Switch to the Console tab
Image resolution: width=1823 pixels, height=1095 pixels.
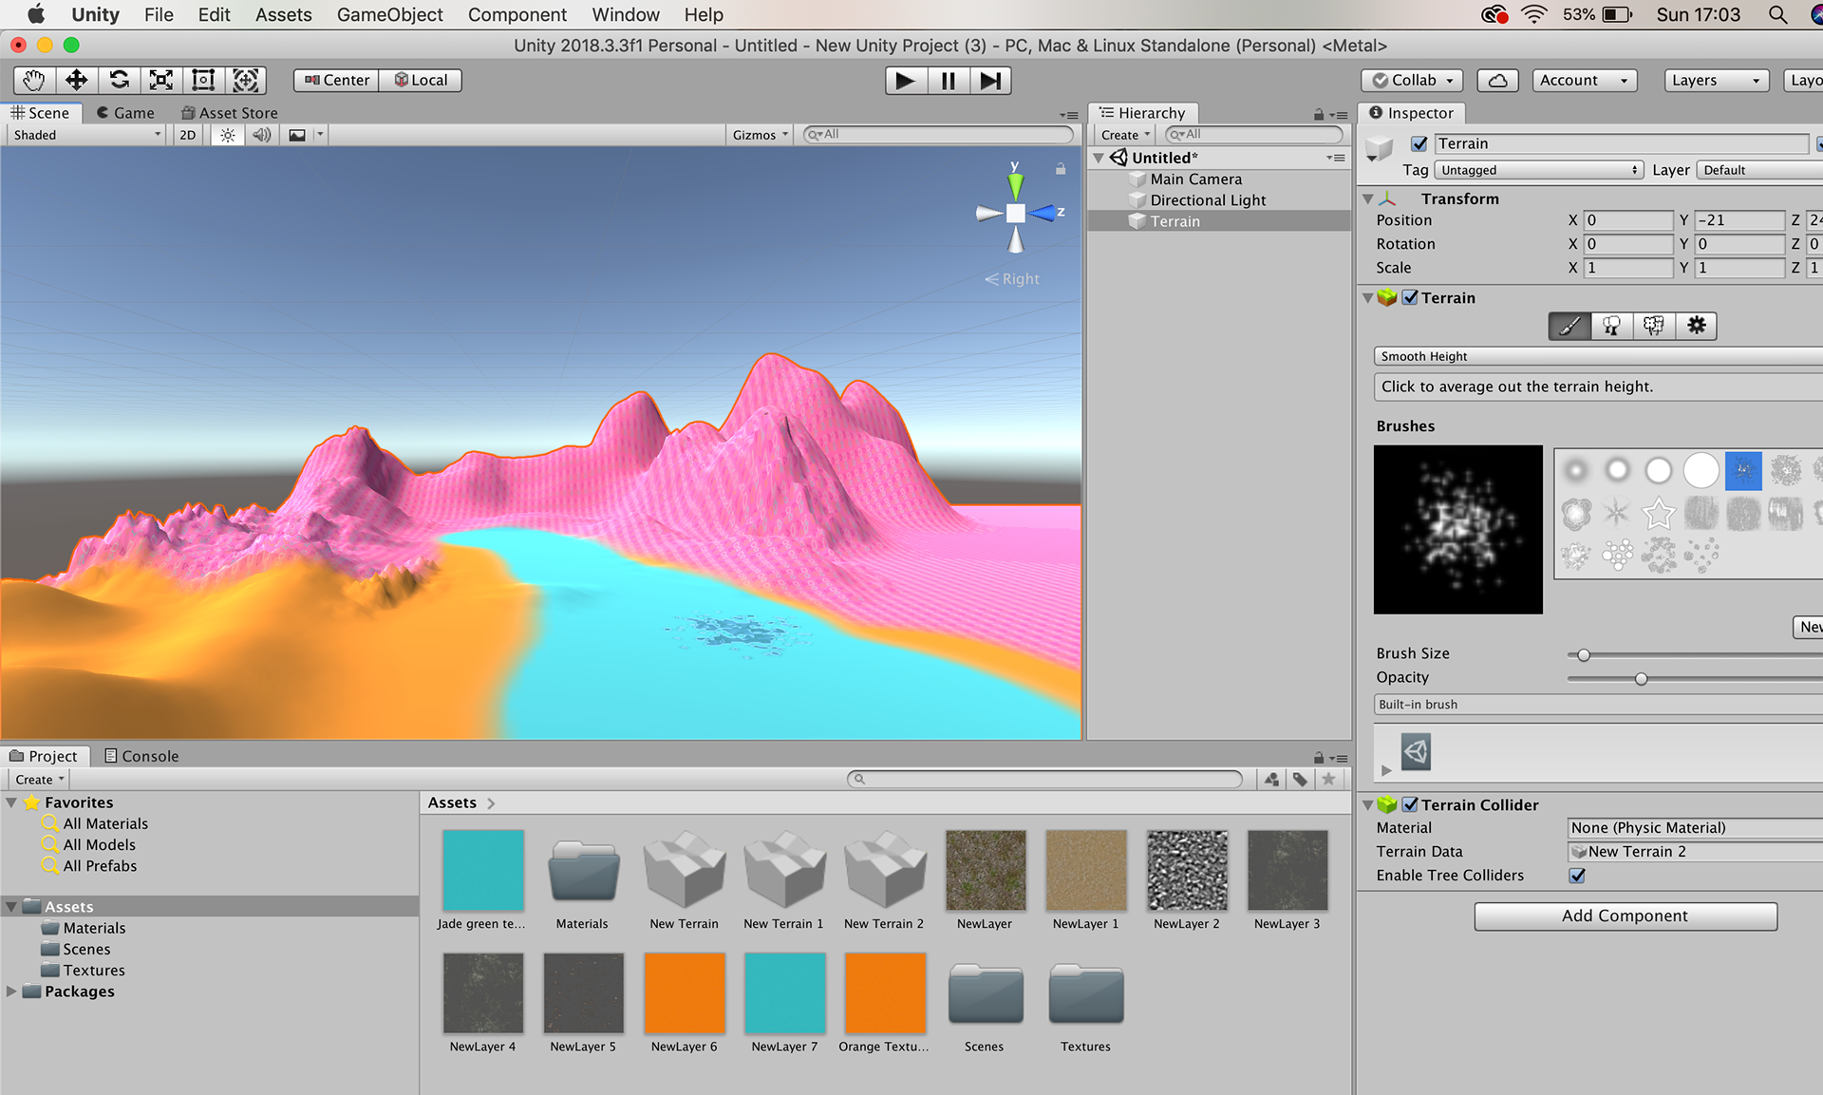point(141,756)
